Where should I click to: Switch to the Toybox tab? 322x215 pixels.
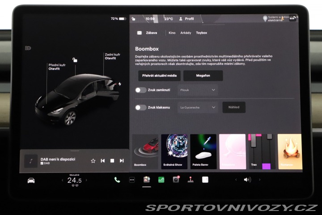pos(201,33)
